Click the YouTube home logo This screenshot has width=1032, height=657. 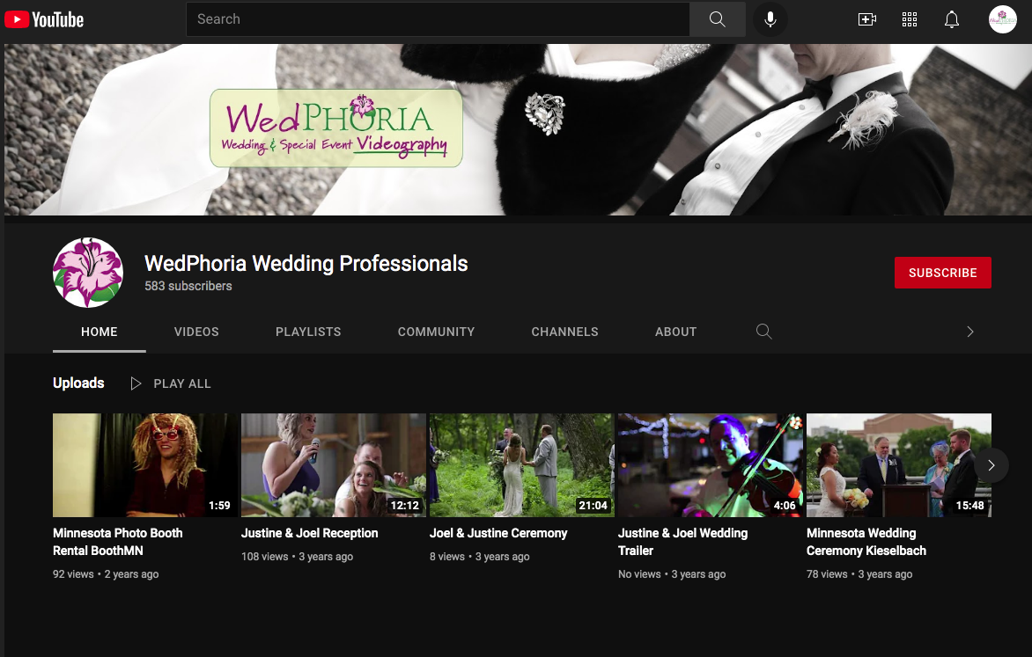(x=44, y=19)
